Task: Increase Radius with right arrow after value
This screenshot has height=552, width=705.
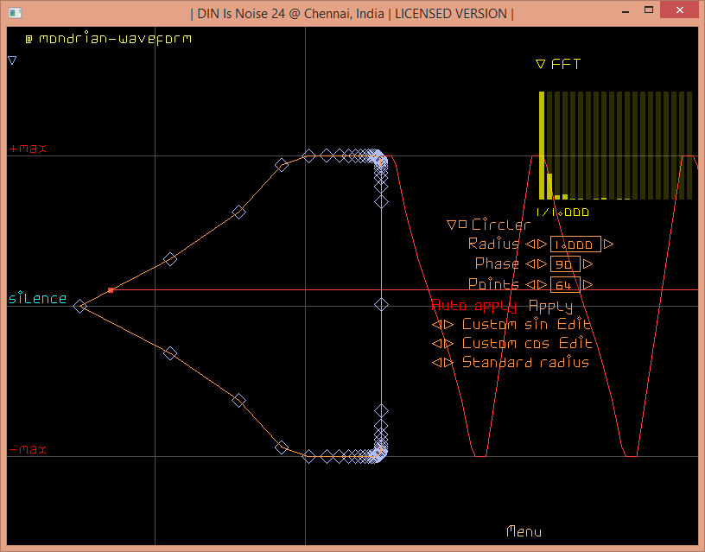Action: coord(609,244)
